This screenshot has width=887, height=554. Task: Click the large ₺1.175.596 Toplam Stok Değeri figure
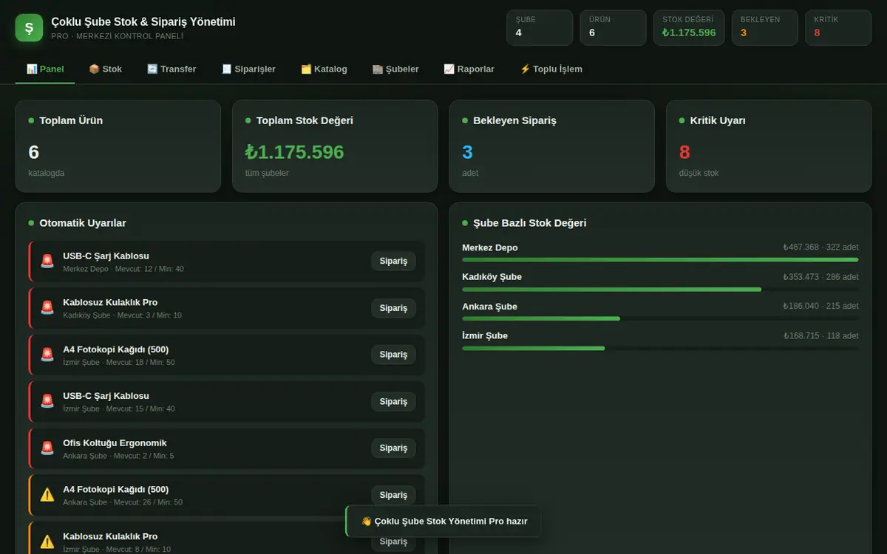pos(295,152)
